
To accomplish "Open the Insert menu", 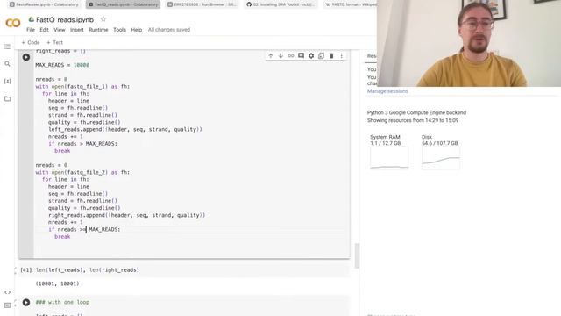I will 76,30.
